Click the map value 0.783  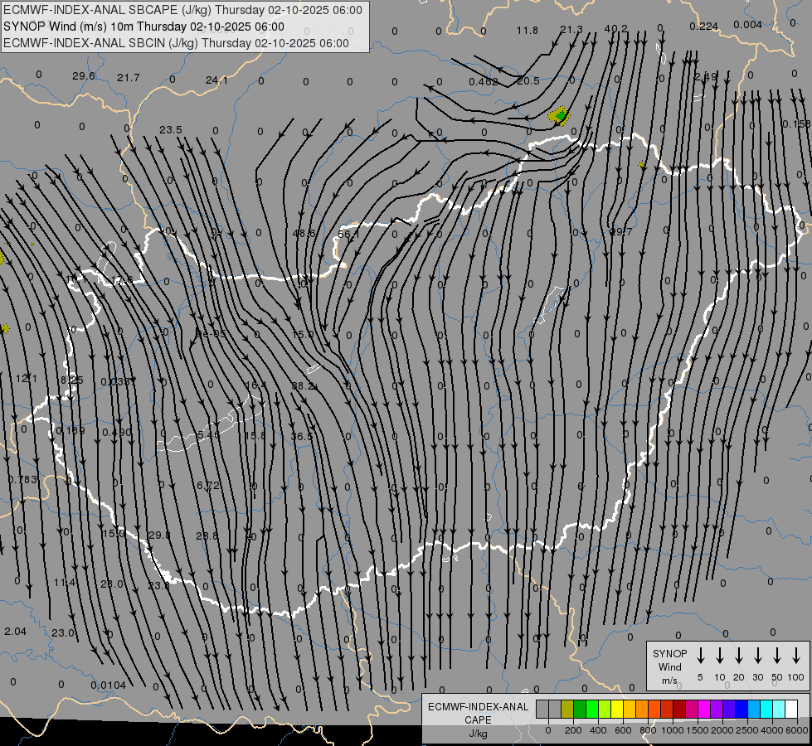[22, 479]
